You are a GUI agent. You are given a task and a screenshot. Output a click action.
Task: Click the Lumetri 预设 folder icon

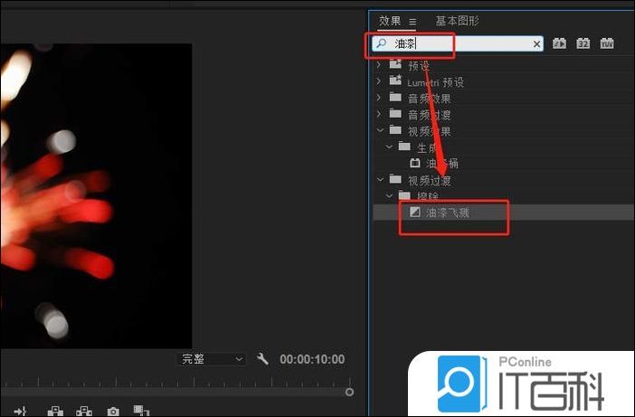pos(395,81)
